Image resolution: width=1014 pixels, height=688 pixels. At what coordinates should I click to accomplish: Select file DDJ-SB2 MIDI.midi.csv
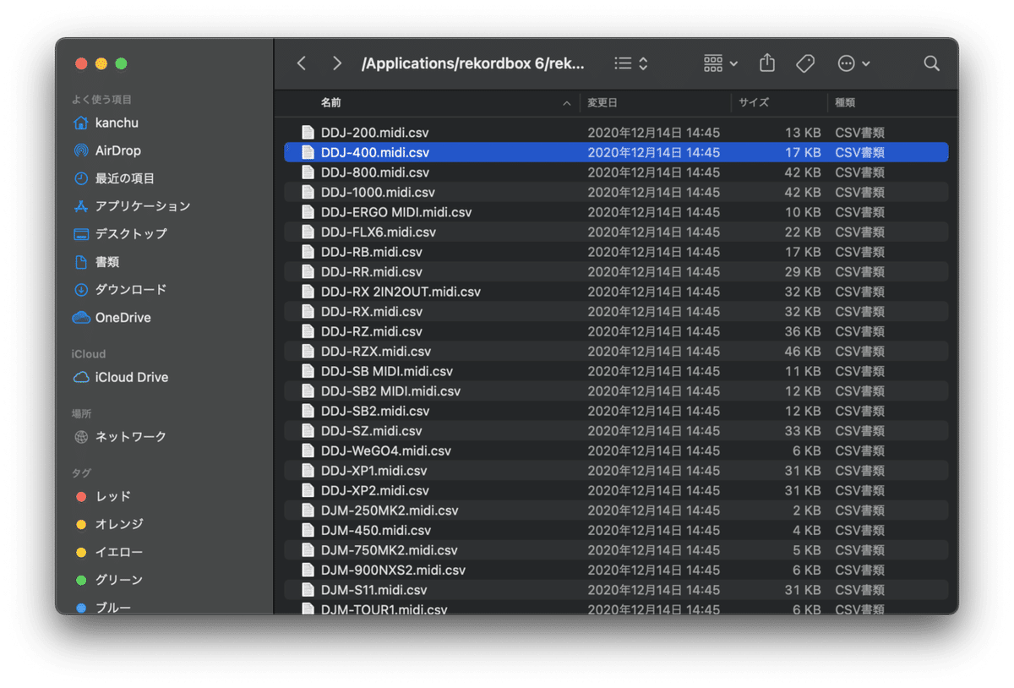point(616,390)
